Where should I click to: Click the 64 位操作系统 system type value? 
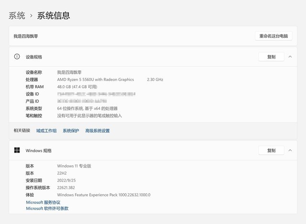pos(87,108)
